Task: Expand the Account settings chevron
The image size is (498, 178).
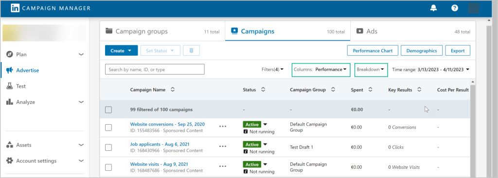Action: point(81,161)
